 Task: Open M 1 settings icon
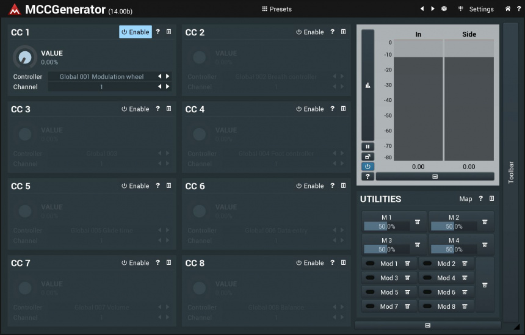pyautogui.click(x=418, y=222)
